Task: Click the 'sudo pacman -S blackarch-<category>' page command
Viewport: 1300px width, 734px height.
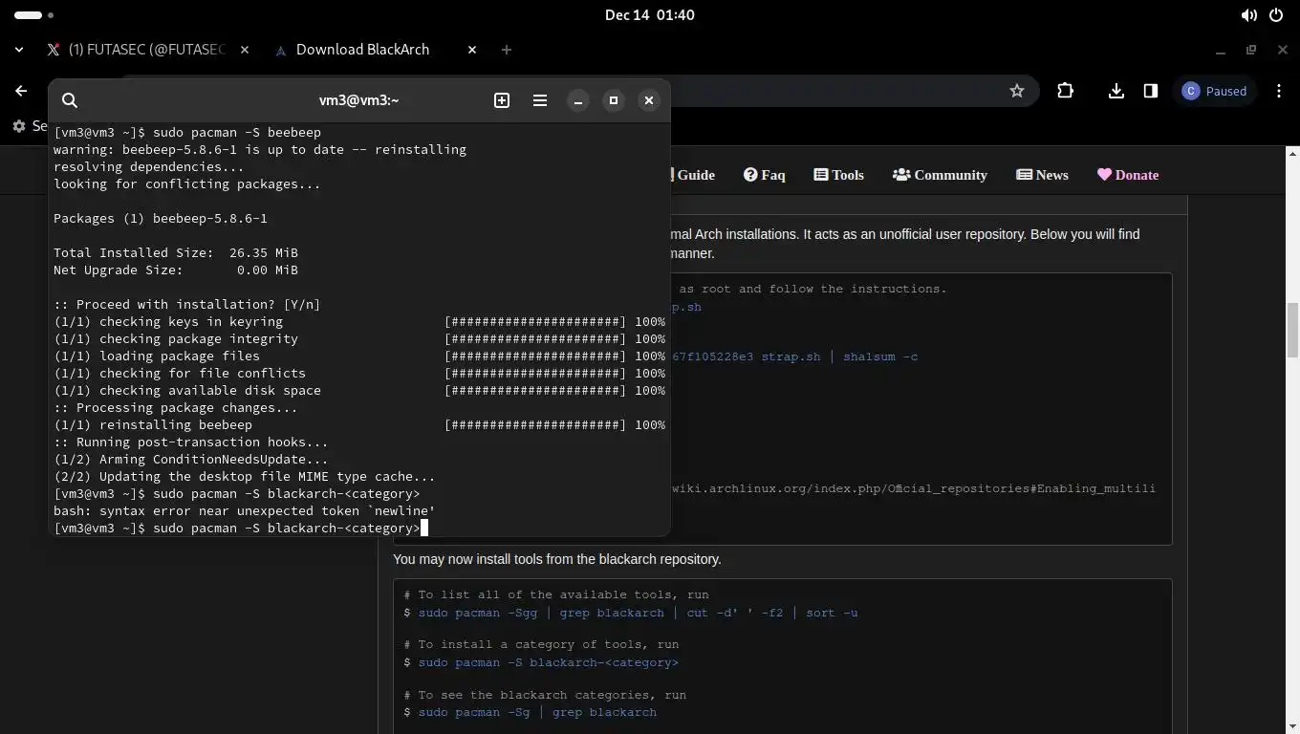Action: 548,662
